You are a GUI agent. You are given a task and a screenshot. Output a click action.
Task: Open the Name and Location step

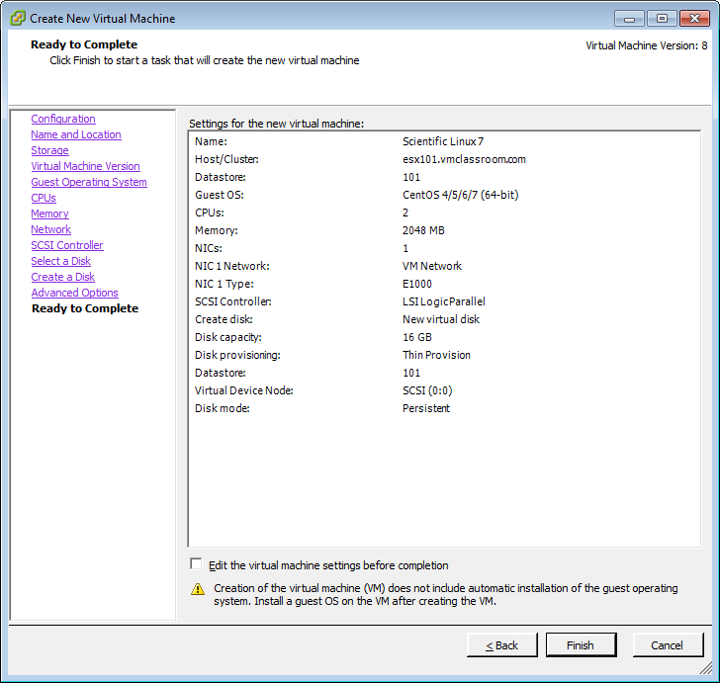click(76, 134)
